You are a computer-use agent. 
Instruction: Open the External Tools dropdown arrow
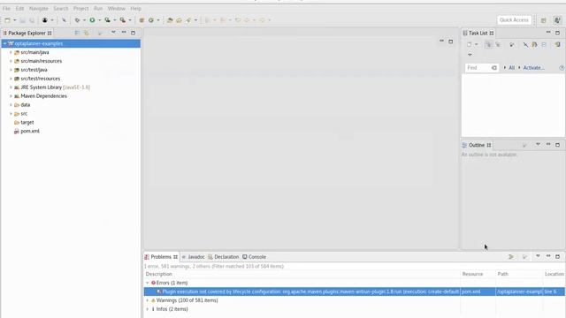click(130, 20)
